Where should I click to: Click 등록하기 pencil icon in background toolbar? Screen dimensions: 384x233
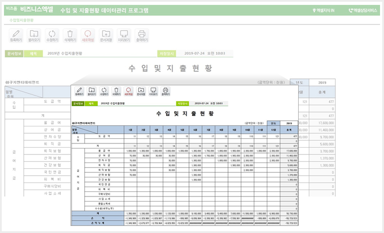(x=16, y=36)
